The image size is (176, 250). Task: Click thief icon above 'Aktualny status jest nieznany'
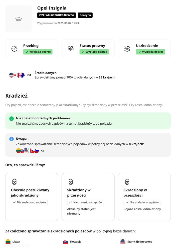click(x=71, y=182)
